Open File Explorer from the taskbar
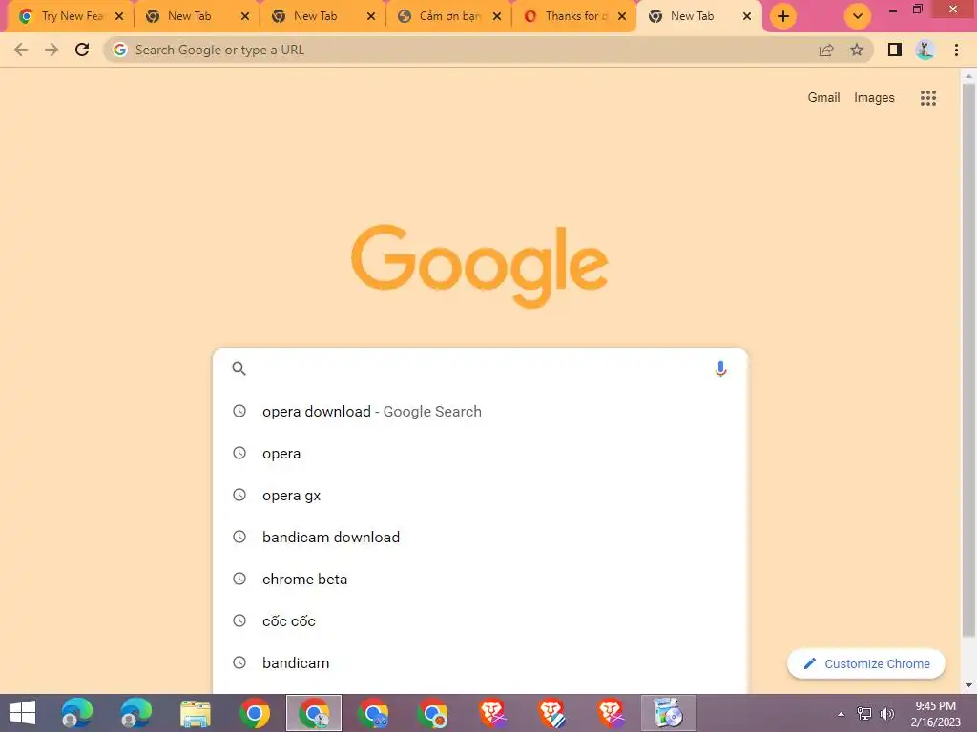This screenshot has width=977, height=732. pos(195,713)
